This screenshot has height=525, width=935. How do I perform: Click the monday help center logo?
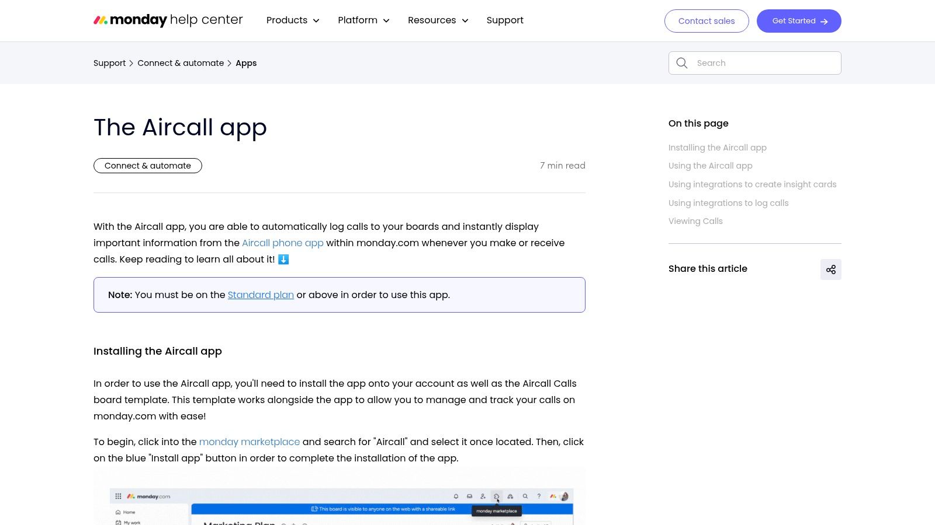[168, 20]
